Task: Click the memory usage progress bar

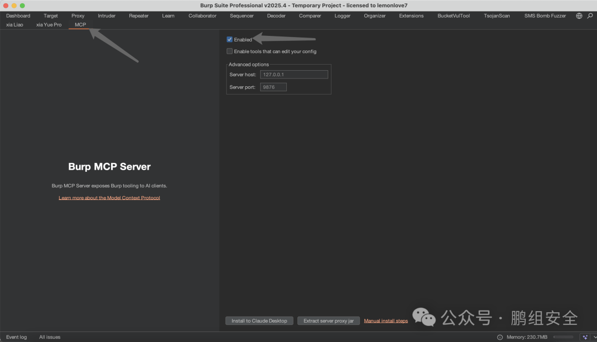Action: [x=563, y=337]
